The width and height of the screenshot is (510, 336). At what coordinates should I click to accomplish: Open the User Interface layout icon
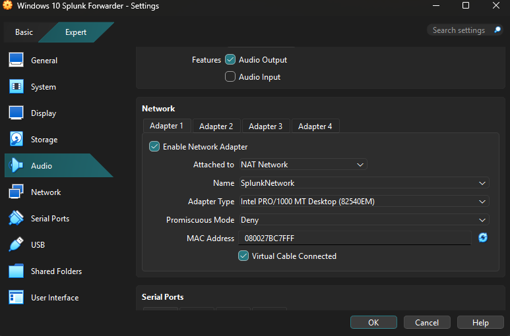coord(16,297)
